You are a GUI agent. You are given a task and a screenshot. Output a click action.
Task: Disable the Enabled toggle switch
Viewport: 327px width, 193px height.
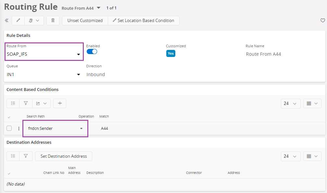(92, 51)
